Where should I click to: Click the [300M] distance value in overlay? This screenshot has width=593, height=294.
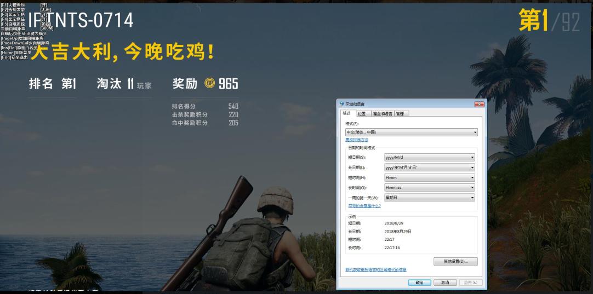(47, 28)
